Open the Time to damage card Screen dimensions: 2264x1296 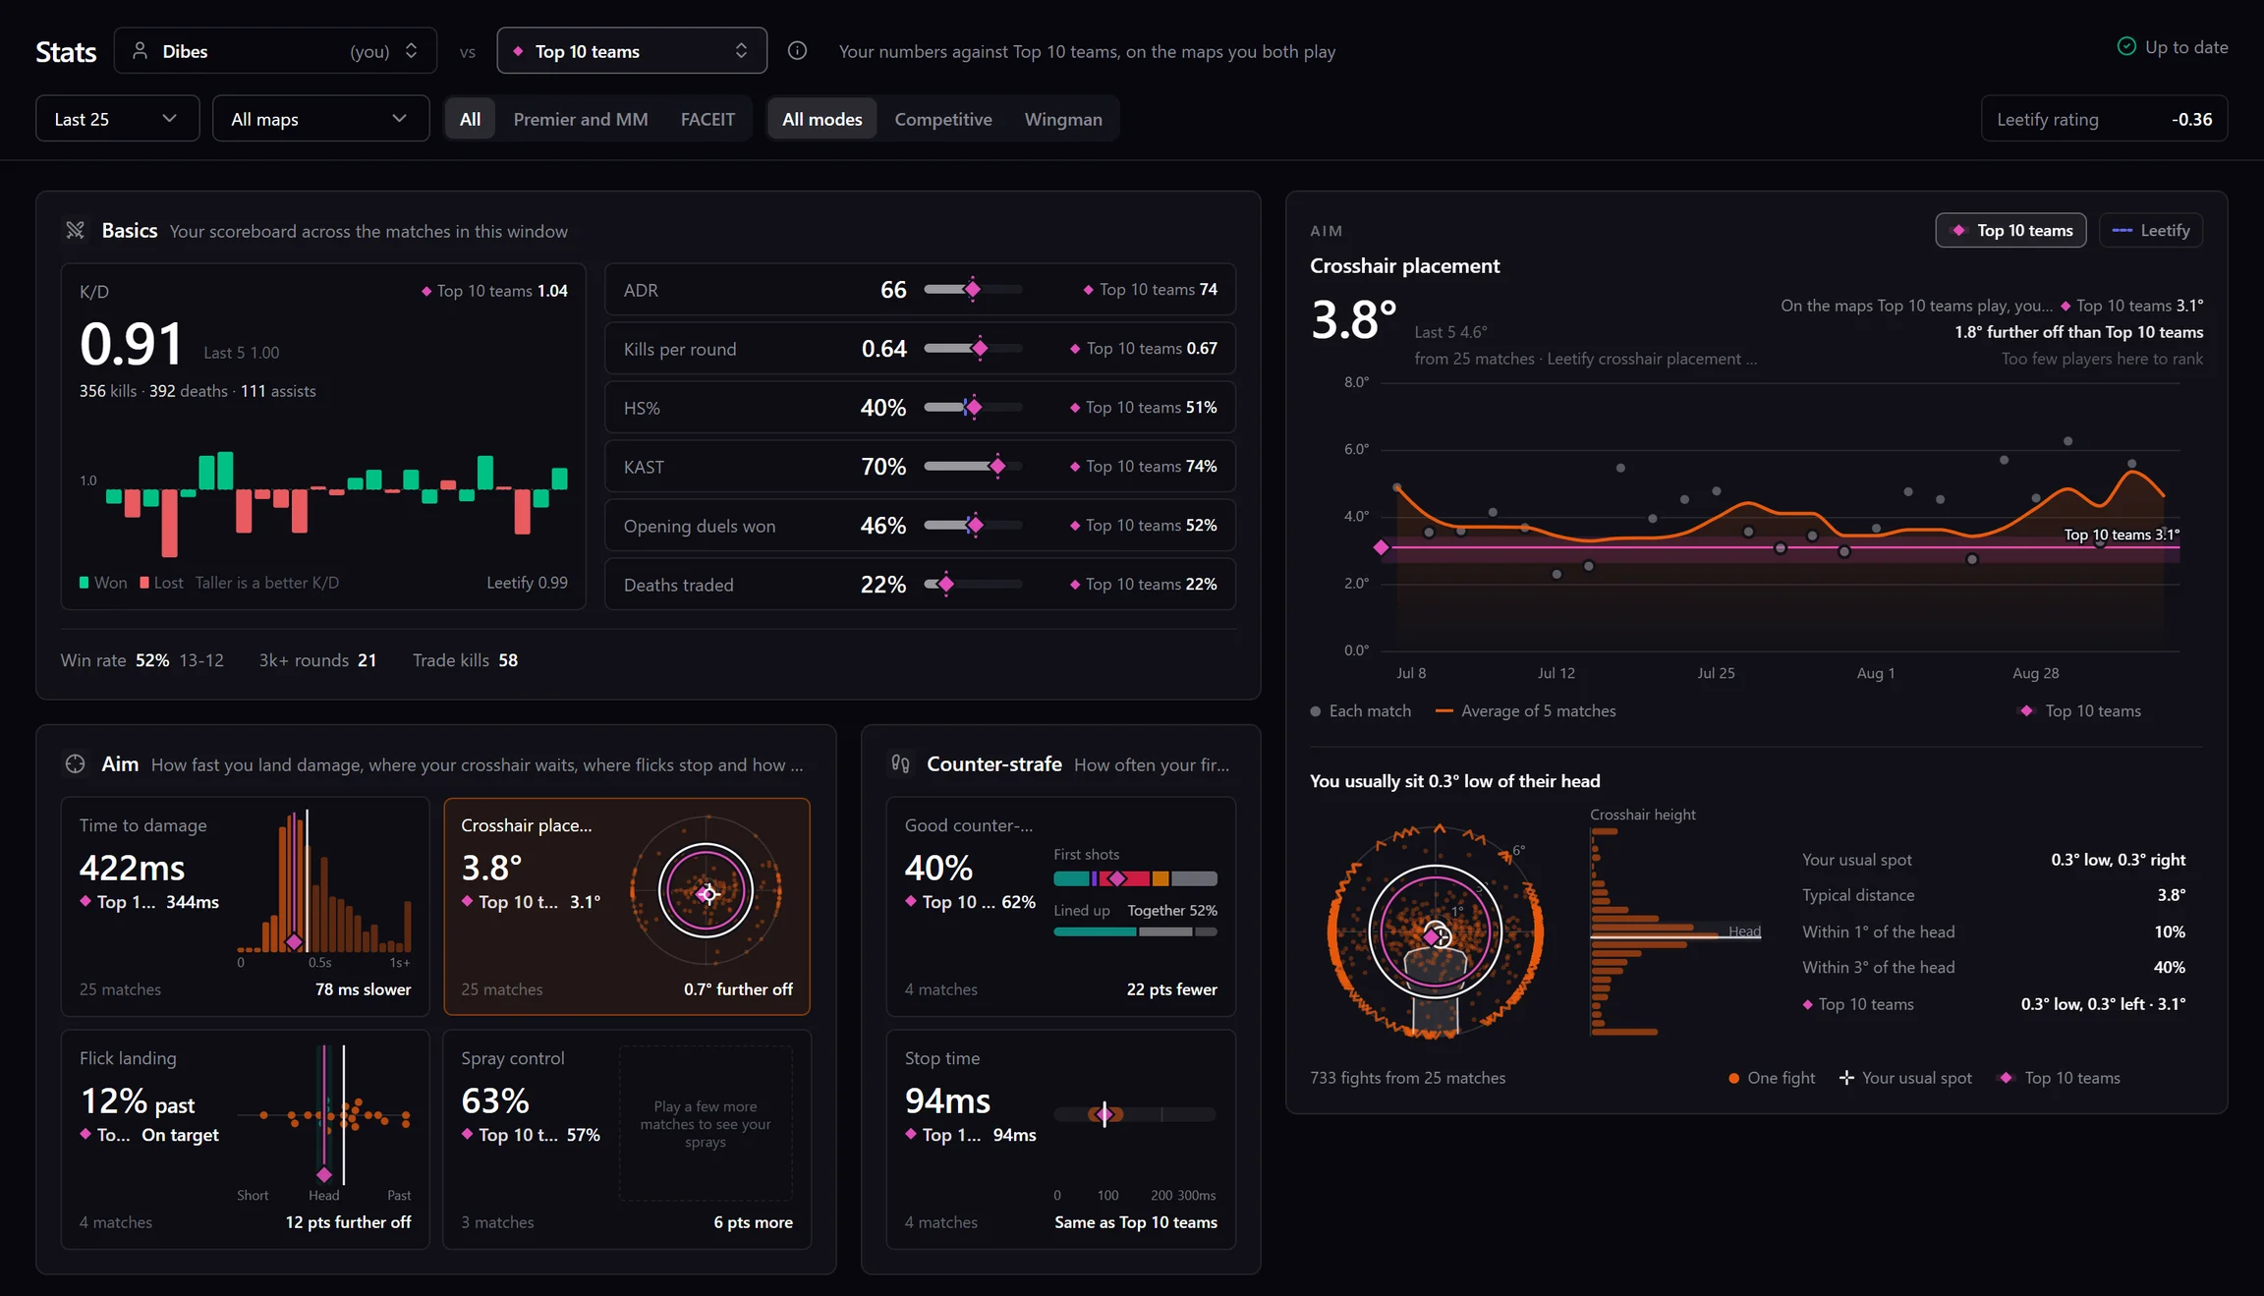coord(245,906)
